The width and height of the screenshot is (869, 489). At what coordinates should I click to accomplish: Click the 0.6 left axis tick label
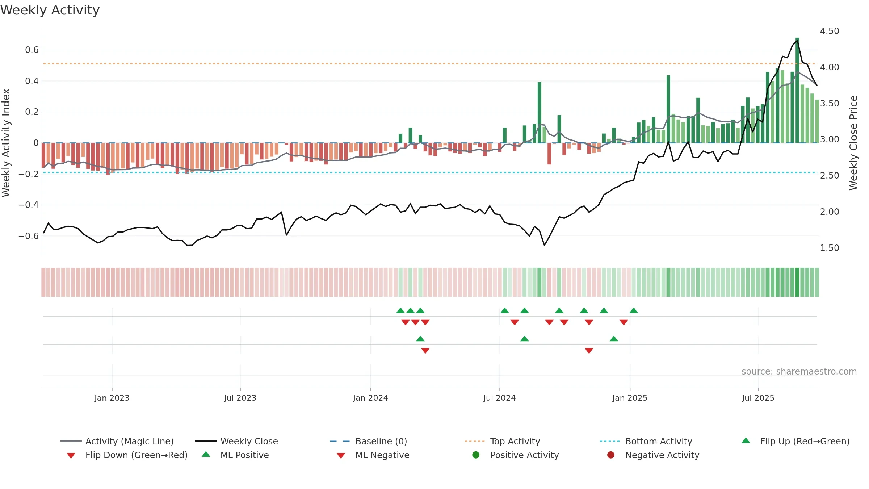coord(32,50)
